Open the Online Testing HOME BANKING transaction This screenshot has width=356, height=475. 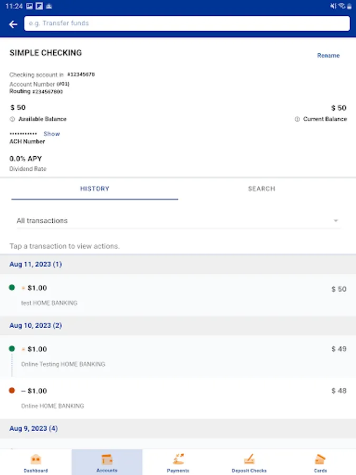178,356
